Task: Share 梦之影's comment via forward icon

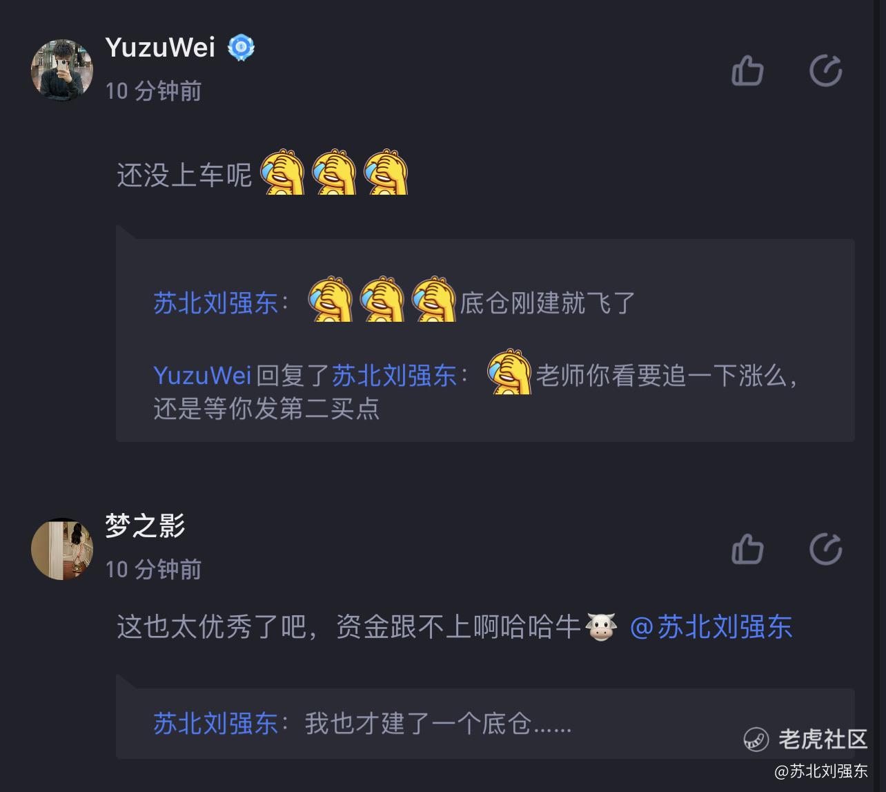Action: 825,550
